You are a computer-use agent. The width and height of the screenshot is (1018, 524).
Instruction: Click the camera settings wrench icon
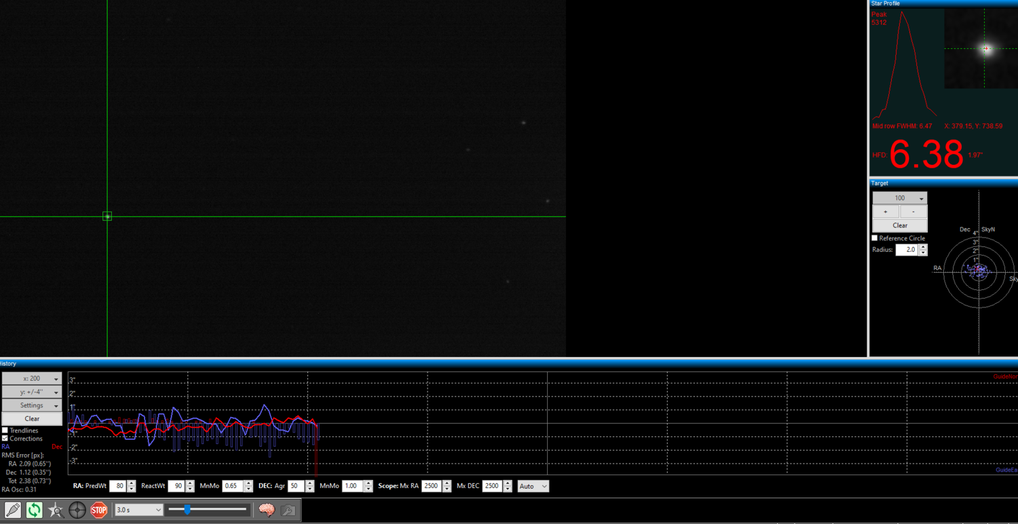[x=288, y=510]
